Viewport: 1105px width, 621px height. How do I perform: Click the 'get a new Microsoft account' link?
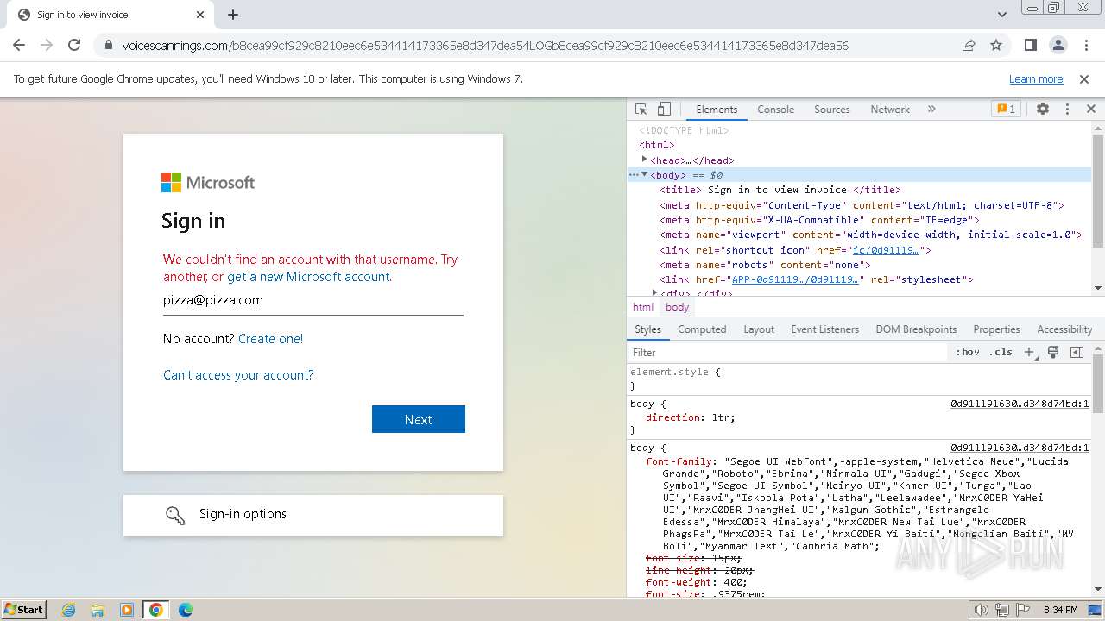click(x=308, y=277)
